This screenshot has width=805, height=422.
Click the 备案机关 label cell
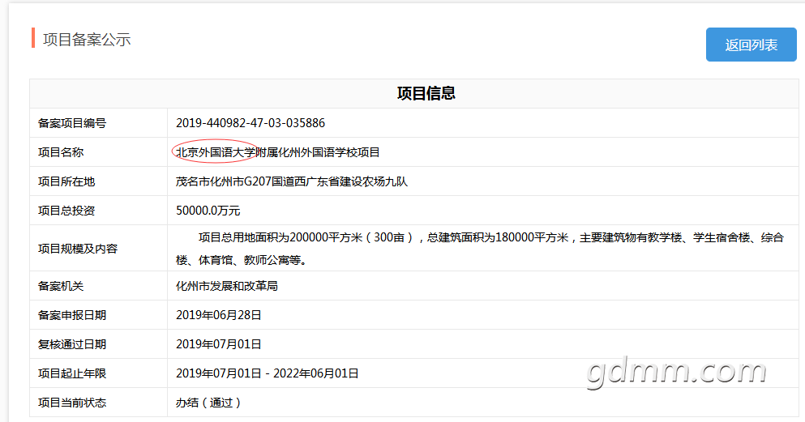point(99,286)
